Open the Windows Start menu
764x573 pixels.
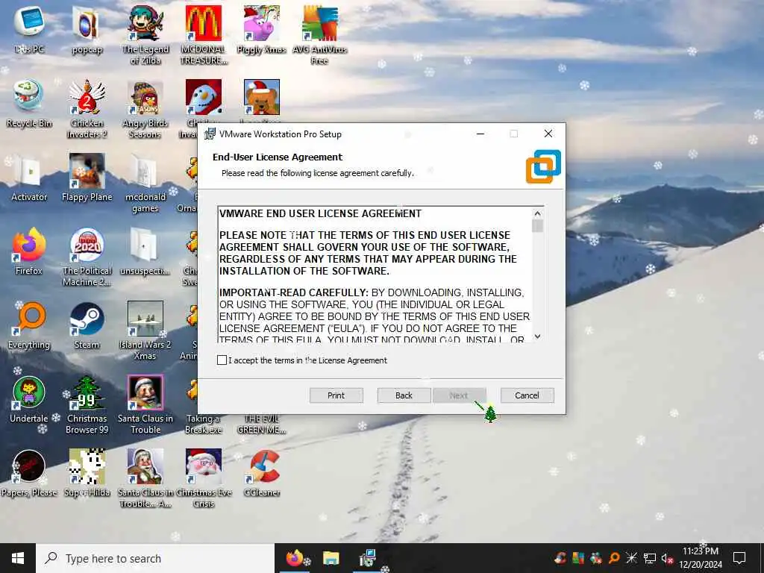tap(18, 558)
